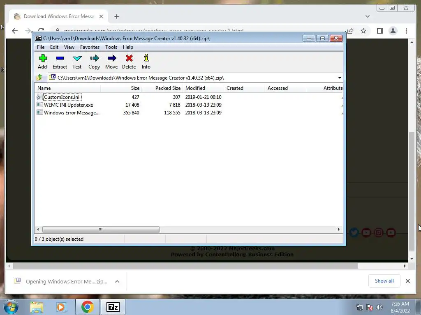Open a new Chrome tab
Image resolution: width=421 pixels, height=315 pixels.
[x=116, y=16]
